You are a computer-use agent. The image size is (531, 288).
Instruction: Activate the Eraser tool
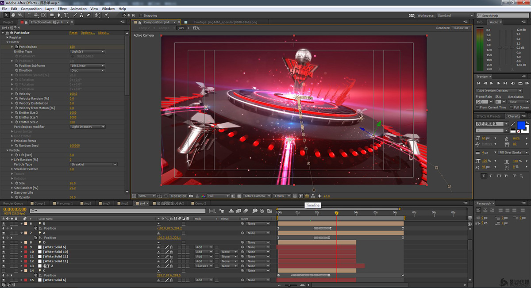tap(88, 15)
